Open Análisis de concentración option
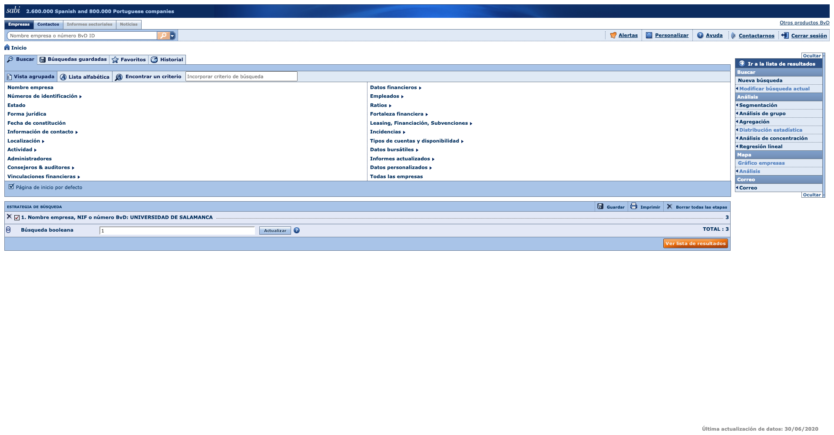The image size is (834, 435). coord(773,138)
